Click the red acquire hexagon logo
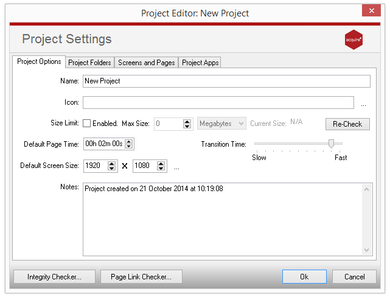Image resolution: width=390 pixels, height=297 pixels. click(353, 40)
